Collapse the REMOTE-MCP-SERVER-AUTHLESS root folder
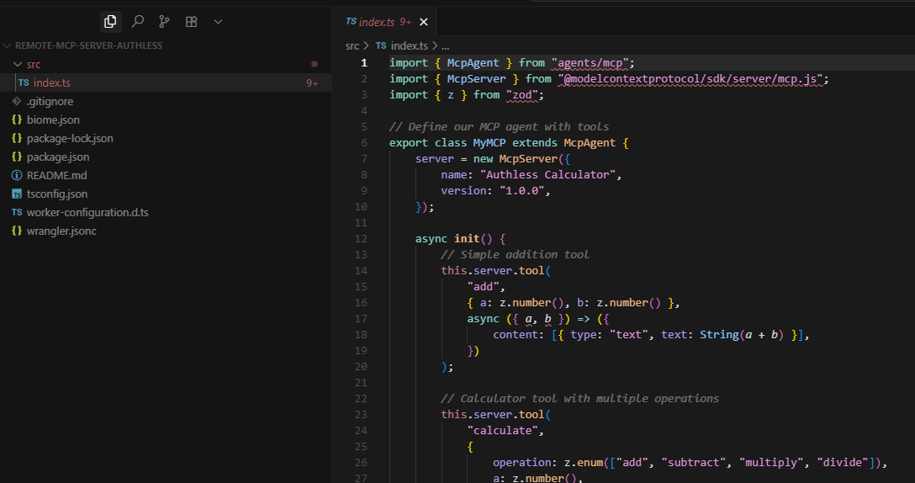 click(x=88, y=45)
